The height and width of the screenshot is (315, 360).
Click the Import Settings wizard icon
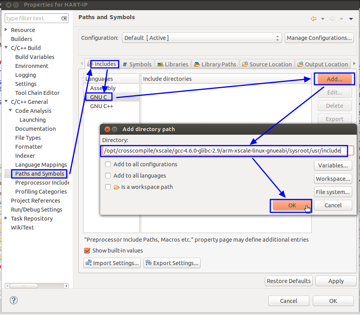(x=90, y=263)
